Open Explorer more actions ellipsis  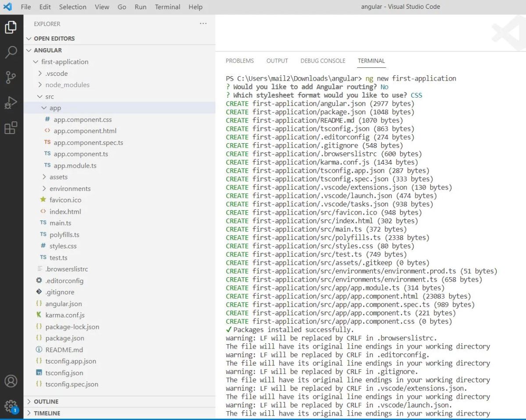tap(203, 24)
